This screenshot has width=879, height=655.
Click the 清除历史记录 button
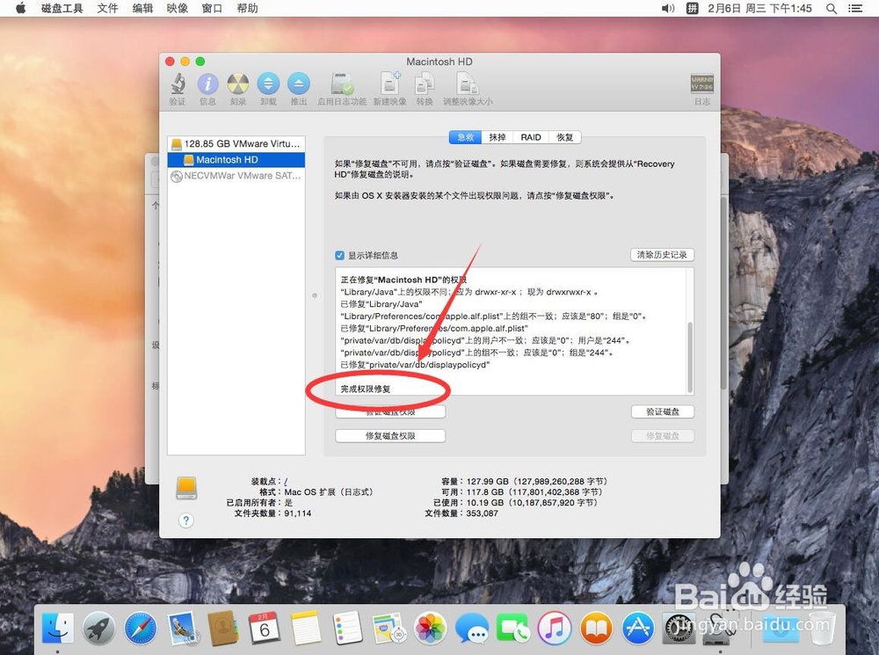(662, 255)
